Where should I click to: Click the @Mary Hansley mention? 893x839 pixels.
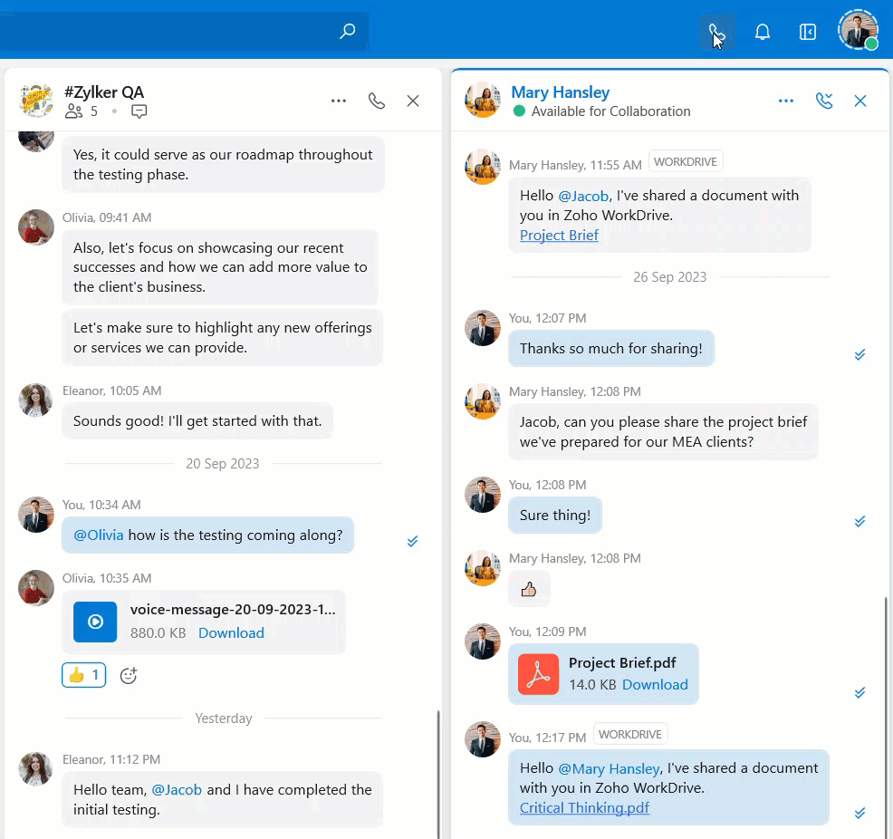click(609, 768)
